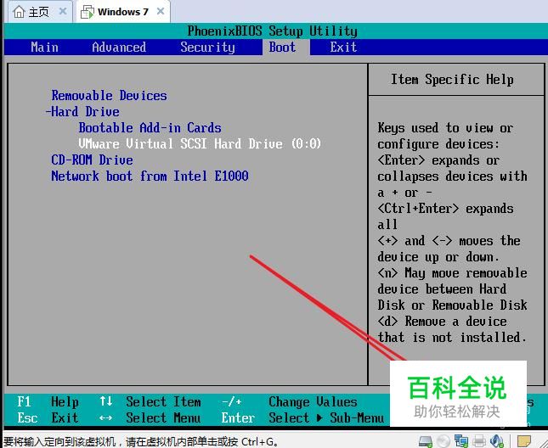The image size is (548, 448).
Task: Open the Main BIOS menu
Action: tap(44, 48)
